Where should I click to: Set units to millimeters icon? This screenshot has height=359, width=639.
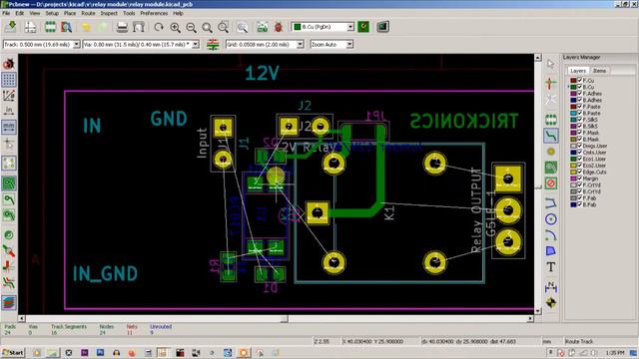[x=9, y=127]
